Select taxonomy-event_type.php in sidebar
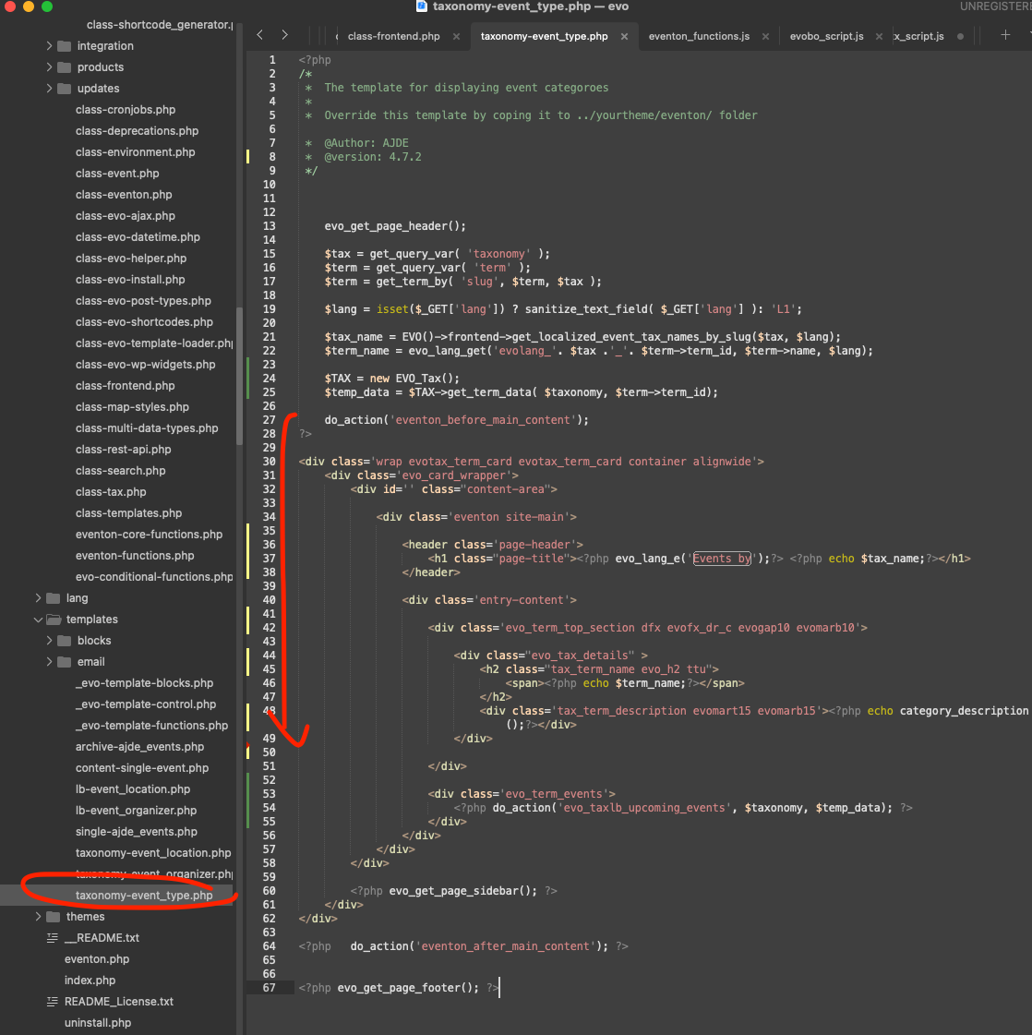The width and height of the screenshot is (1032, 1035). pyautogui.click(x=144, y=895)
